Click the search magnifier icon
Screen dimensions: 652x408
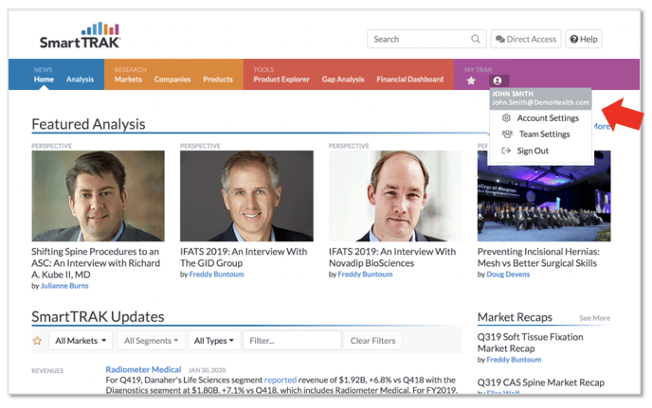point(476,39)
